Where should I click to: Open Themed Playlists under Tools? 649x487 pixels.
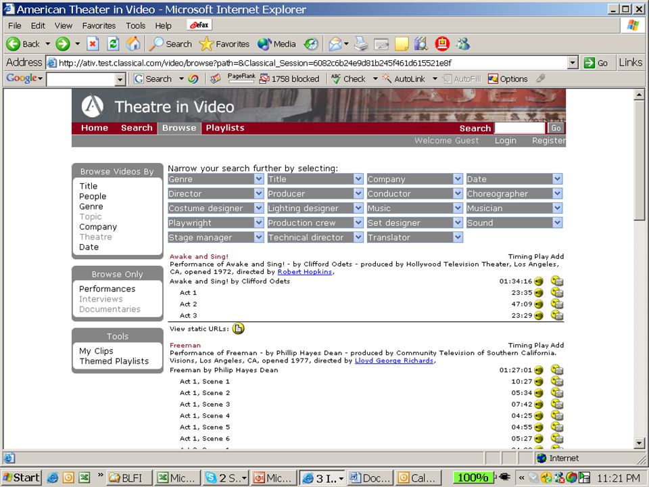click(x=114, y=361)
